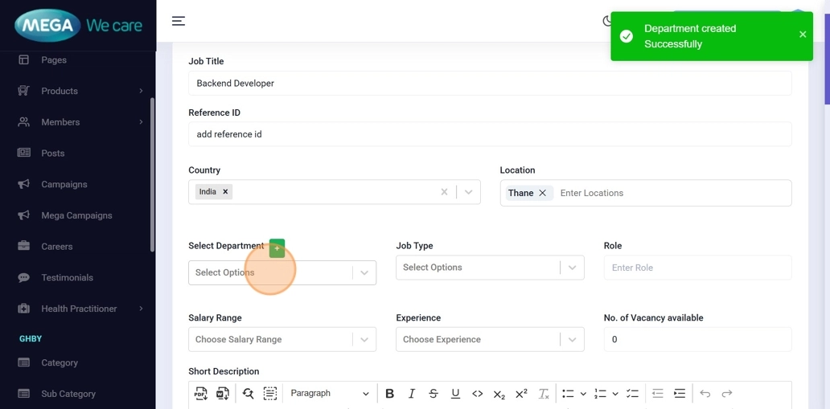Click the underline formatting icon
Screen dimensions: 830x409
(455, 394)
